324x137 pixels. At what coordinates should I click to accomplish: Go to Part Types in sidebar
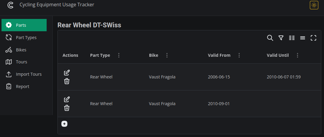click(24, 38)
